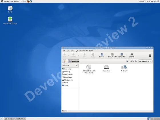Close the Places side pane
This screenshot has height=120, width=160.
(77, 66)
